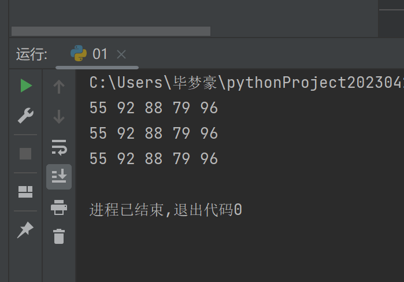Pin the run tab
The width and height of the screenshot is (404, 282).
[25, 231]
